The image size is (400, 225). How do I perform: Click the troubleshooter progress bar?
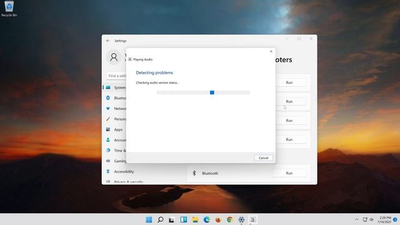coord(203,92)
